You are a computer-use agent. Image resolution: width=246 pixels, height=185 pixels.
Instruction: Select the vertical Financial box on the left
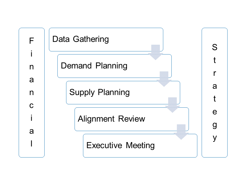[x=32, y=92]
